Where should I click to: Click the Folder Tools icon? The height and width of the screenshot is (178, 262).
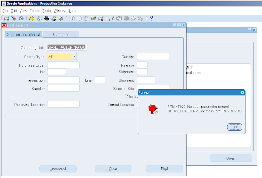point(141,18)
